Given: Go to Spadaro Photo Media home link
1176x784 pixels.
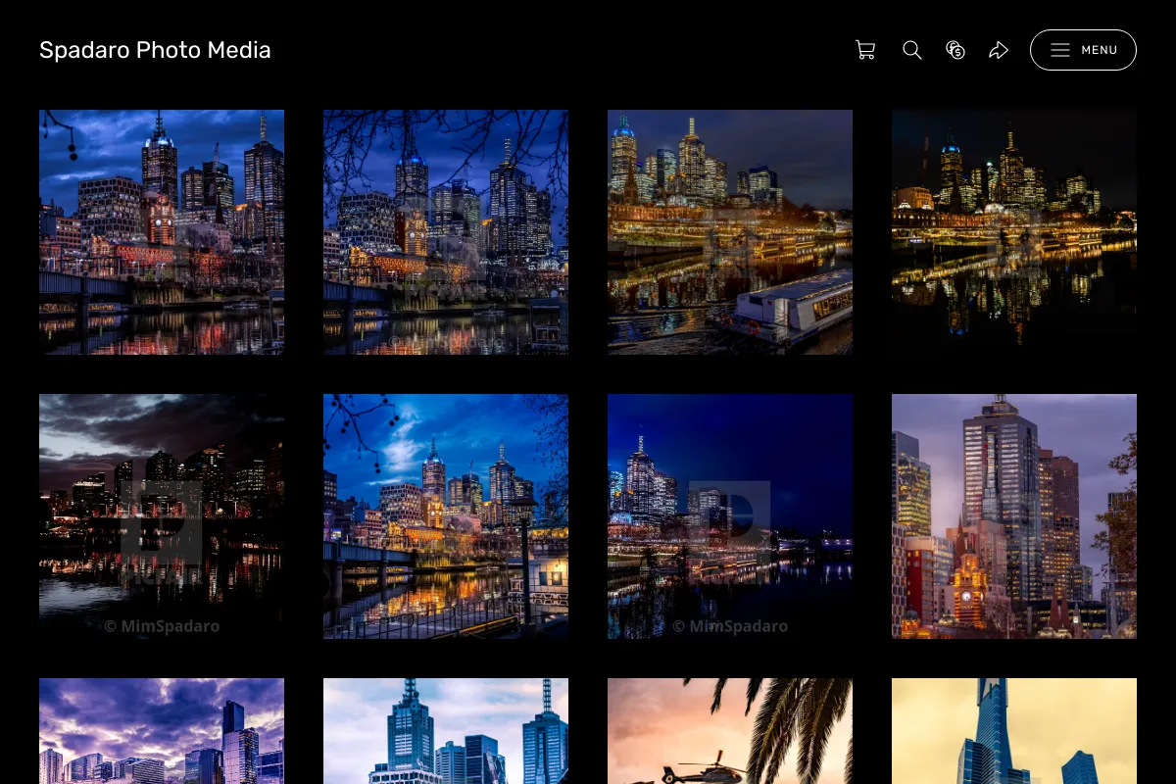Looking at the screenshot, I should [155, 50].
